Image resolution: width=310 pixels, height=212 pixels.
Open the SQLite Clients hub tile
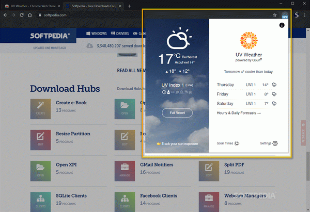(x=40, y=202)
